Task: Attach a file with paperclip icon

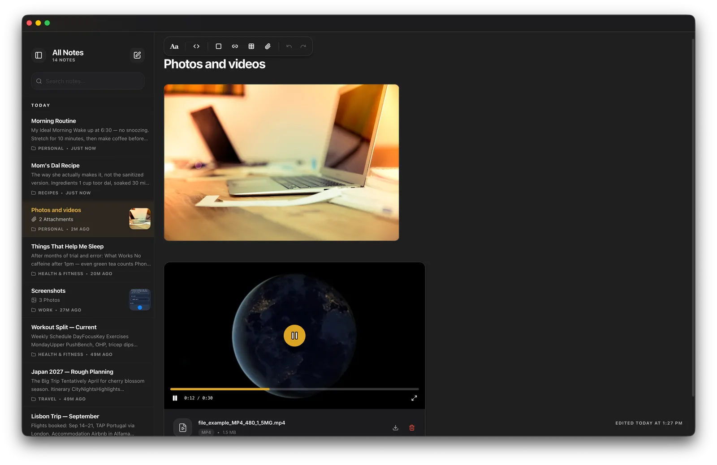Action: (x=268, y=47)
